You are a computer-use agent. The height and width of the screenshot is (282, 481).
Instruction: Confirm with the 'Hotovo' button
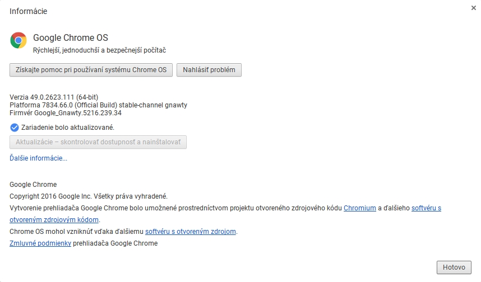click(x=454, y=267)
